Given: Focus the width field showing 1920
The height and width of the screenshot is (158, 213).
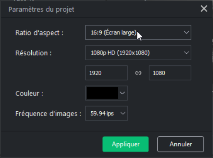Looking at the screenshot, I should tap(106, 73).
